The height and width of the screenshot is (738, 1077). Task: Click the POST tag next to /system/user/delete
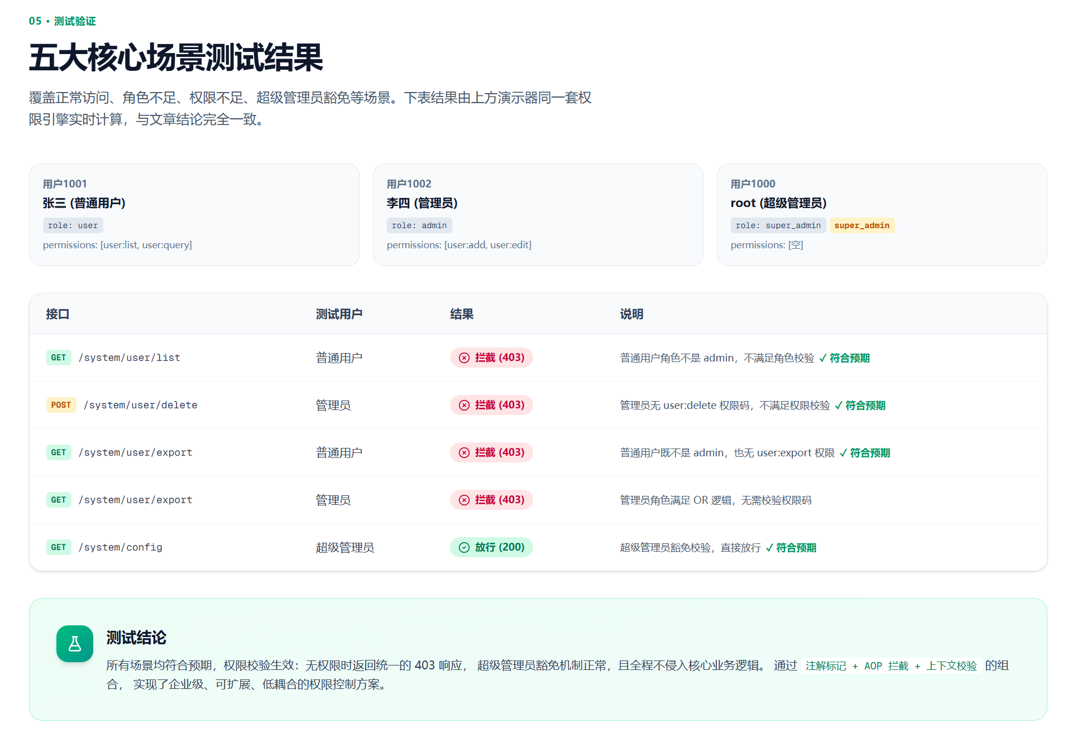point(61,405)
